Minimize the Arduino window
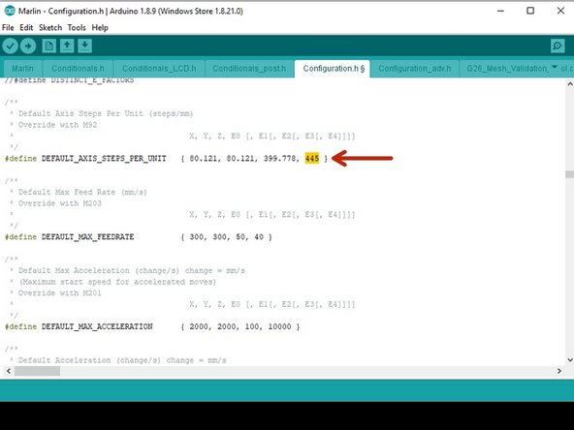This screenshot has width=574, height=430. pyautogui.click(x=500, y=11)
